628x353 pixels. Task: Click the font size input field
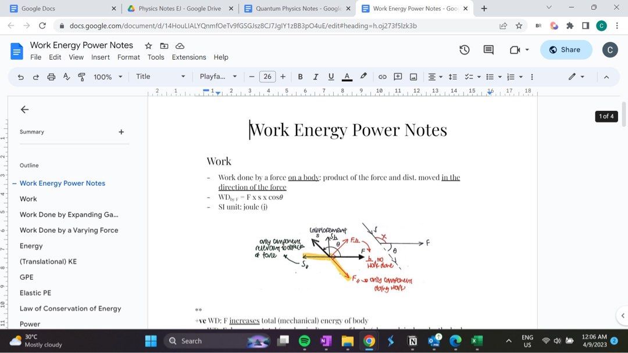267,76
